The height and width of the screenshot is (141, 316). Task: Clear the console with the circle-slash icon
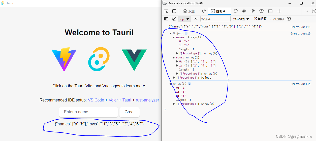pyautogui.click(x=174, y=19)
